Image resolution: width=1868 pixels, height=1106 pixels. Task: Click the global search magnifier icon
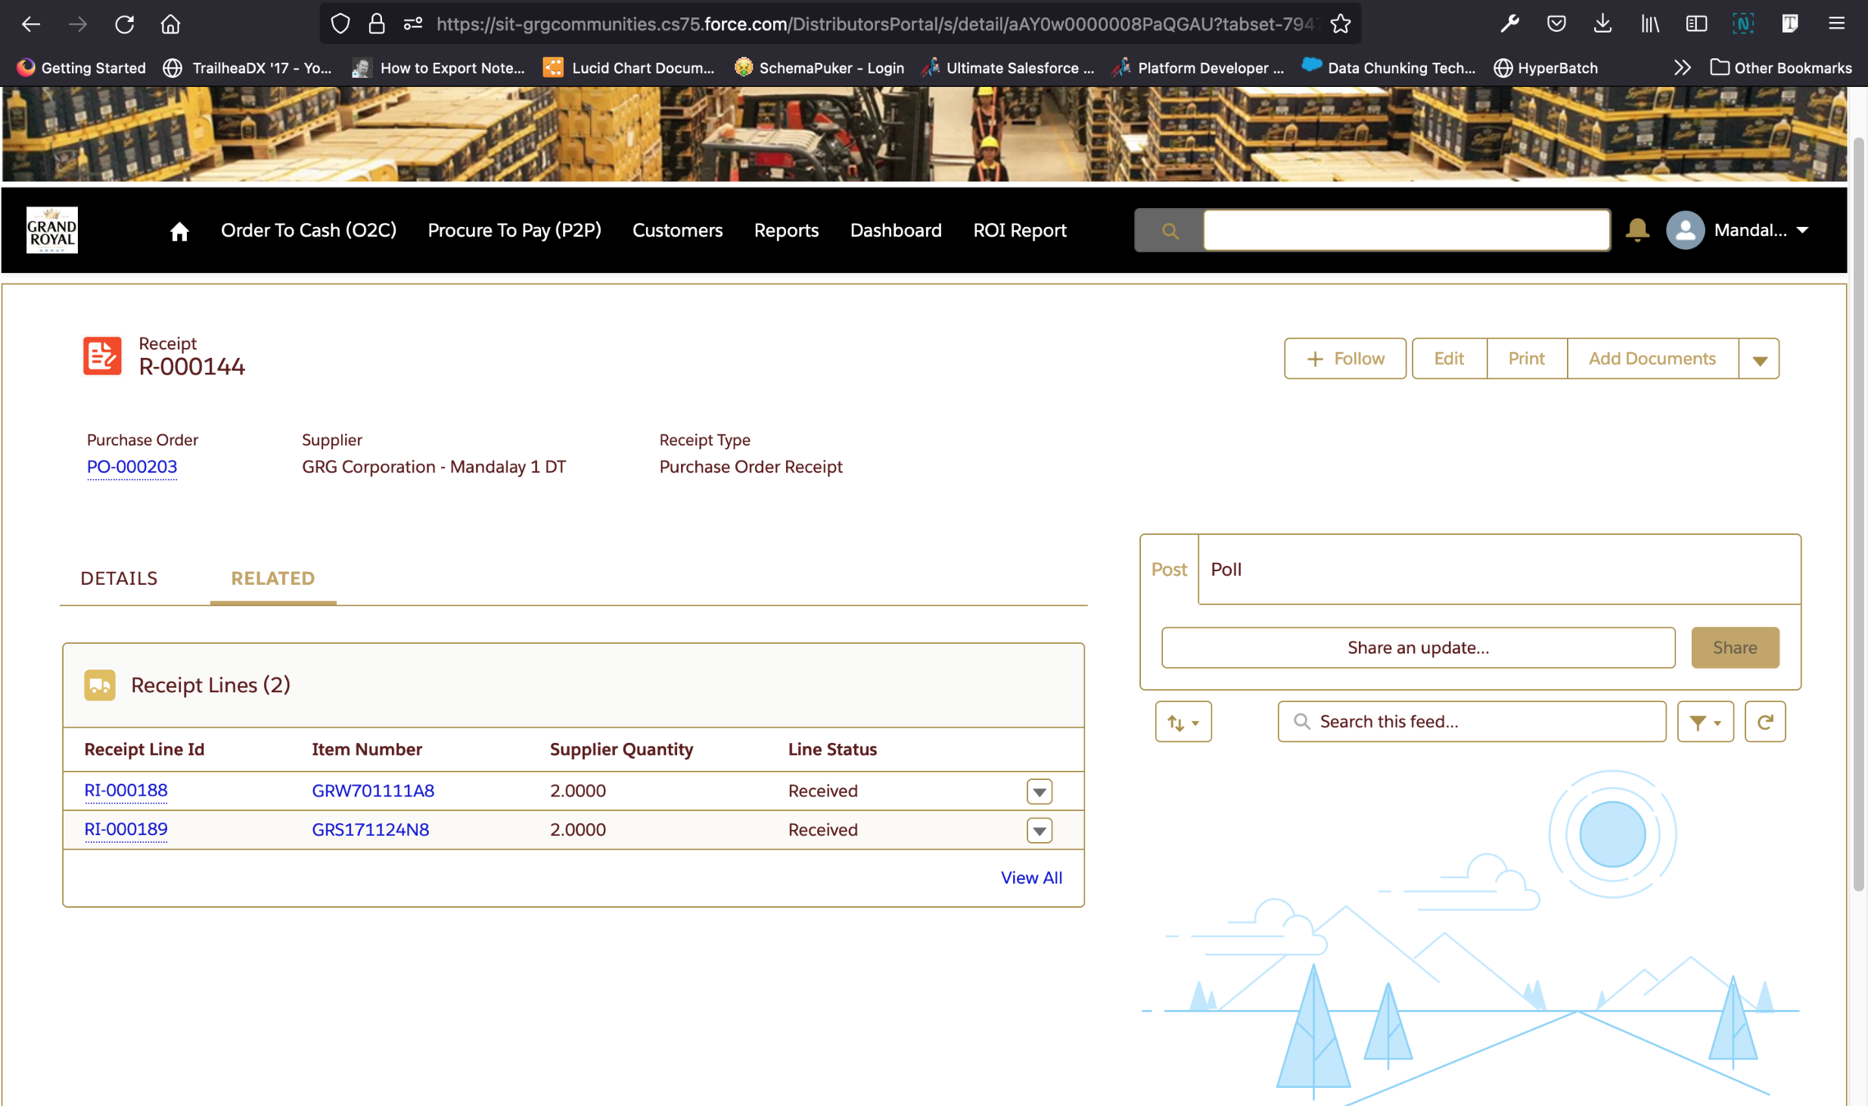click(1170, 231)
